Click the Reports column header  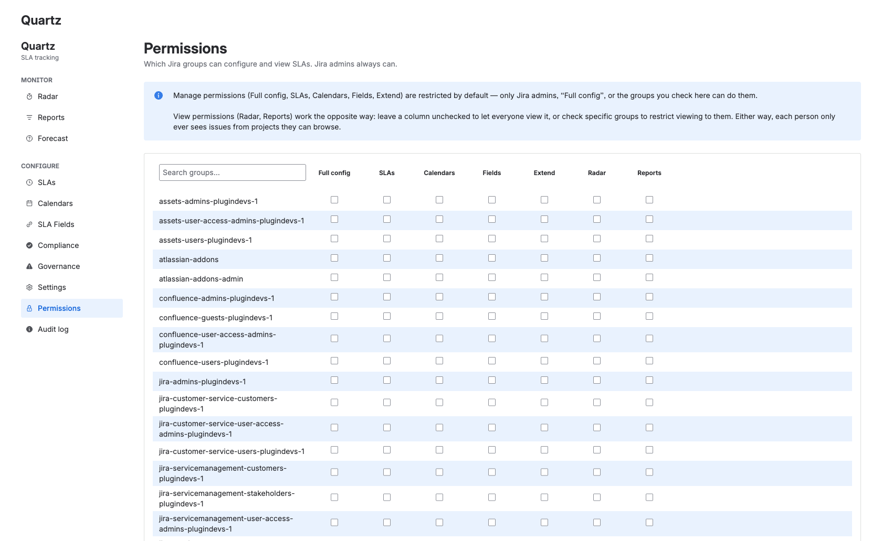[x=649, y=173]
